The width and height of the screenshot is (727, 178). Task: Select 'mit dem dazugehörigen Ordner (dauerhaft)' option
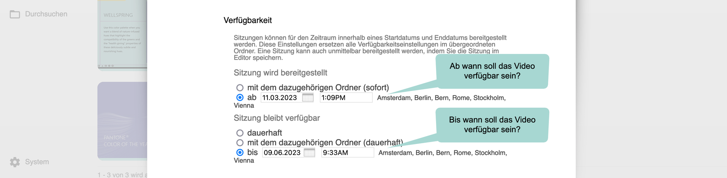point(240,143)
